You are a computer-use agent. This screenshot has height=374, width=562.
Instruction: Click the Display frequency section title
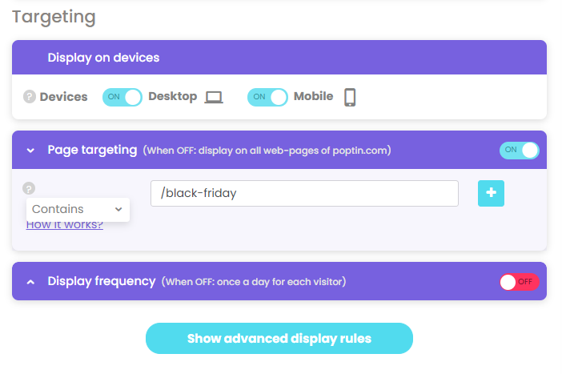click(102, 281)
